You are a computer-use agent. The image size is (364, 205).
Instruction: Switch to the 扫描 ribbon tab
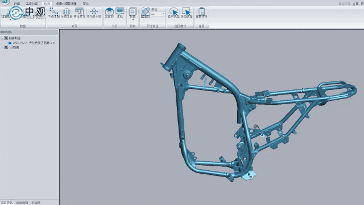(x=16, y=4)
